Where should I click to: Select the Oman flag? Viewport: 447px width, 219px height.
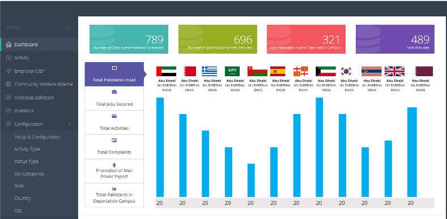pyautogui.click(x=257, y=71)
